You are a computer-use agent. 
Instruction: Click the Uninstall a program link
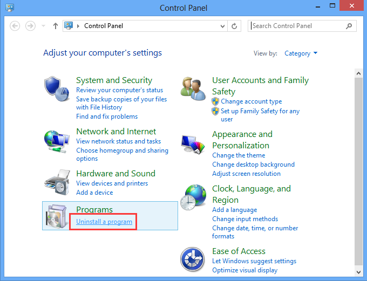104,222
